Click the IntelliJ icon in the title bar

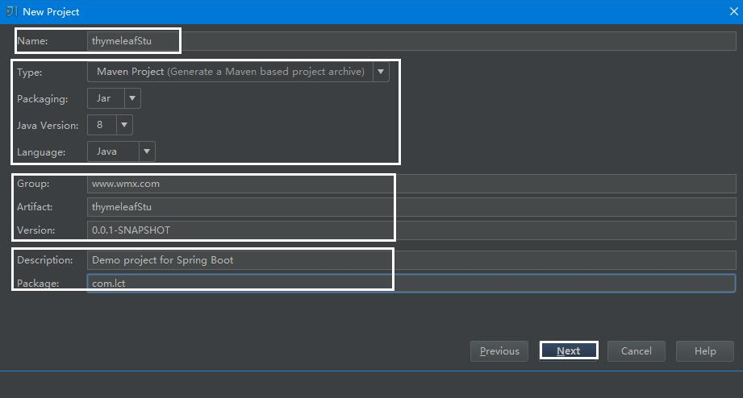(11, 11)
